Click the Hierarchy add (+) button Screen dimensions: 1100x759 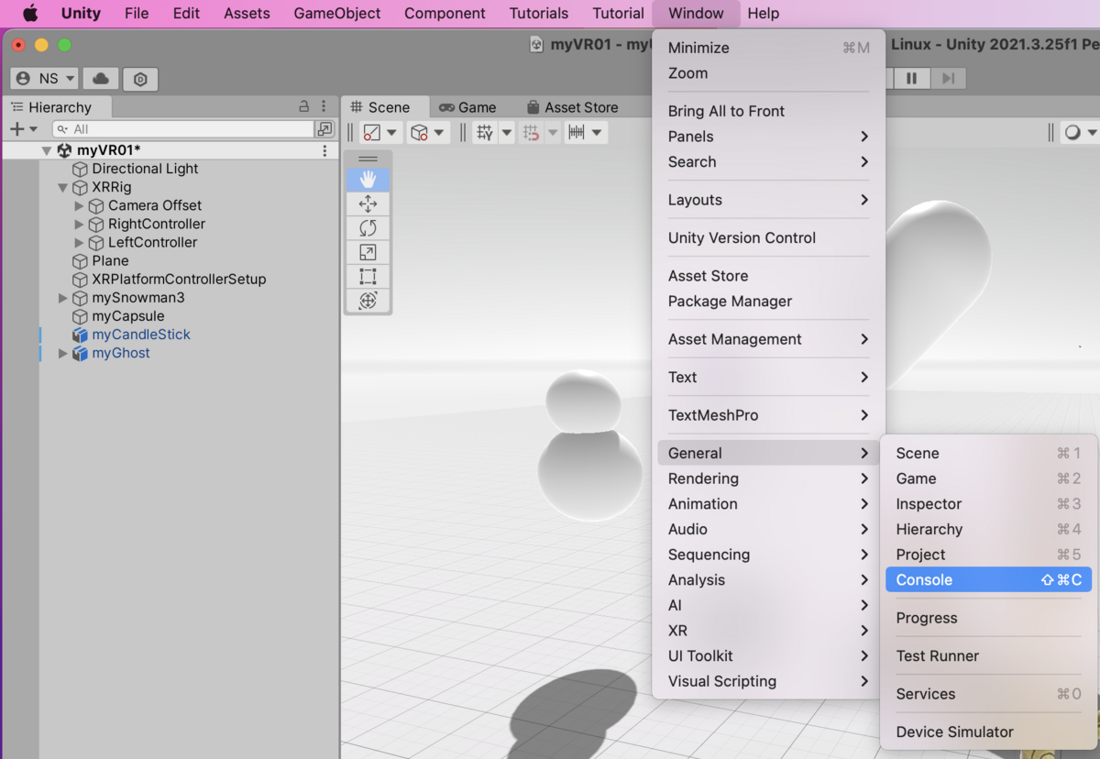(x=16, y=129)
